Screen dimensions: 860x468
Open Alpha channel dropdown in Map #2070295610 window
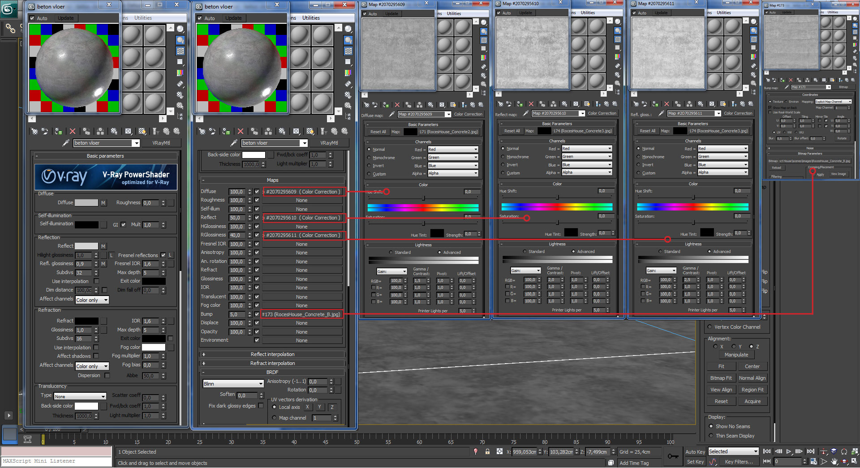click(x=586, y=172)
